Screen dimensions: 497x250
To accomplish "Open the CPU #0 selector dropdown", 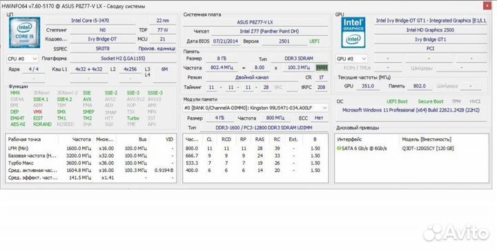I will coord(22,59).
